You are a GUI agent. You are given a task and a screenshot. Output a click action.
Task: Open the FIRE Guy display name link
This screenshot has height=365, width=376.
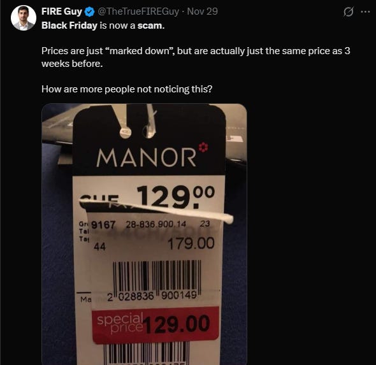pos(62,11)
